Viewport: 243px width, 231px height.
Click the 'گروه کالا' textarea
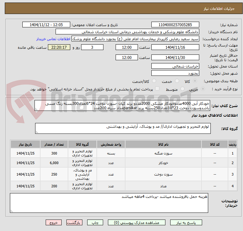coord(123,128)
